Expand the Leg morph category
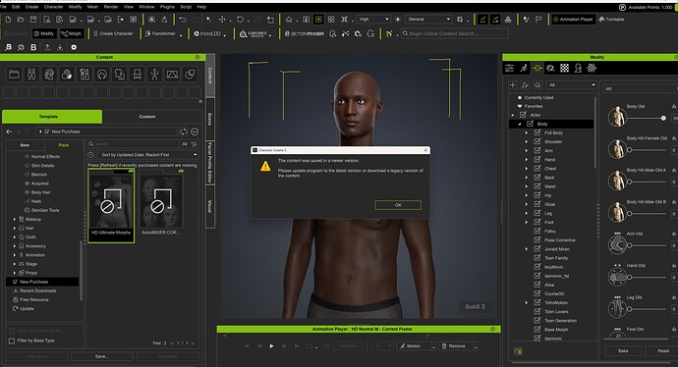 [x=527, y=213]
